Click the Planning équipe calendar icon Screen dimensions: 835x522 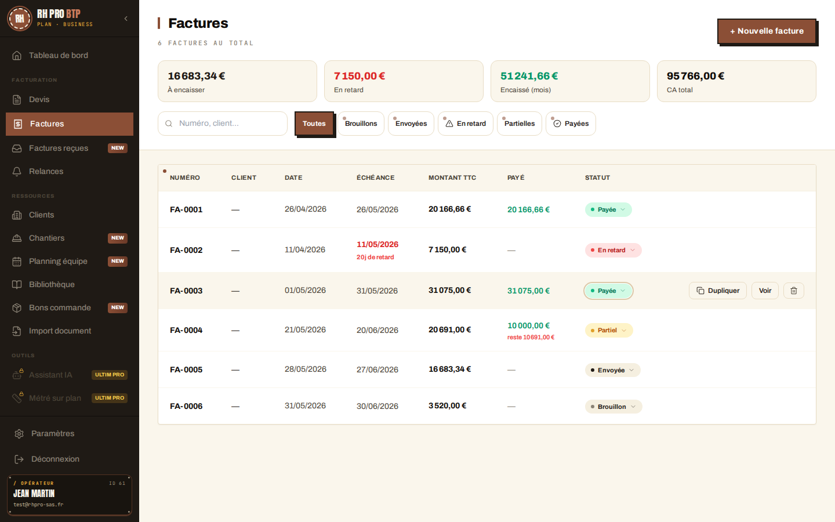[17, 262]
